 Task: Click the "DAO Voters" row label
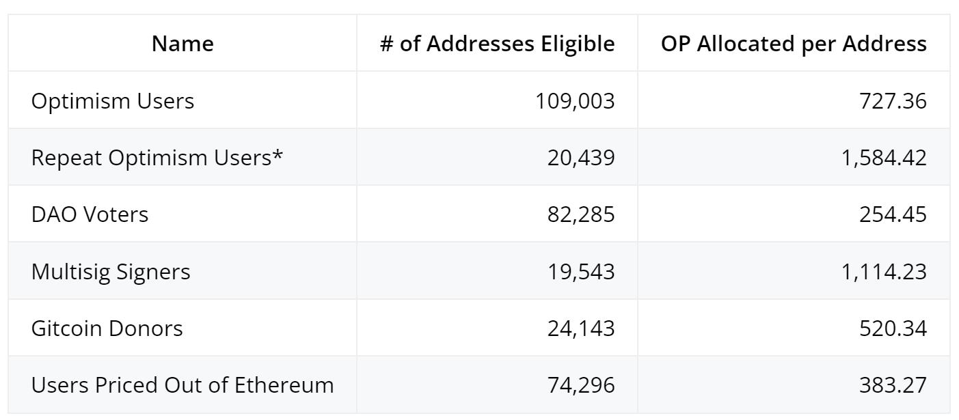click(90, 214)
